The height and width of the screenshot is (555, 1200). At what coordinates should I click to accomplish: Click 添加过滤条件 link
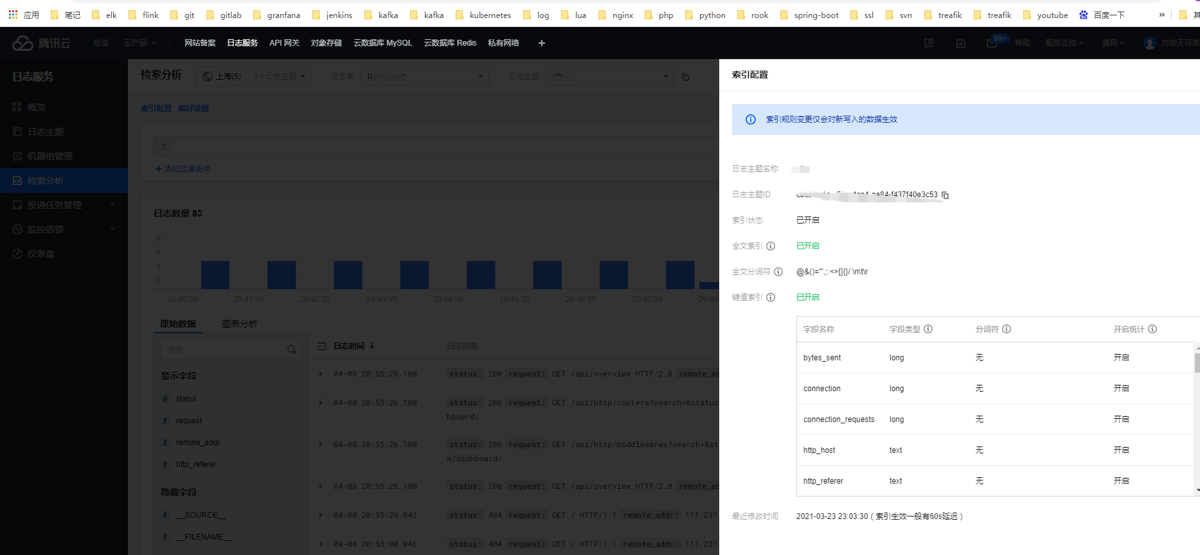[x=183, y=169]
